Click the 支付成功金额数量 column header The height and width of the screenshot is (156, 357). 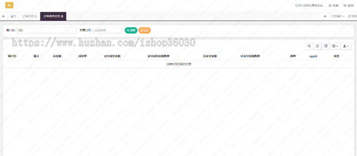click(x=158, y=56)
